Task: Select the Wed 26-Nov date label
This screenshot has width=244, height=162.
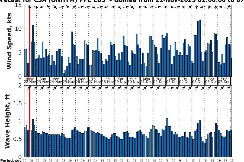Action: (82, 80)
